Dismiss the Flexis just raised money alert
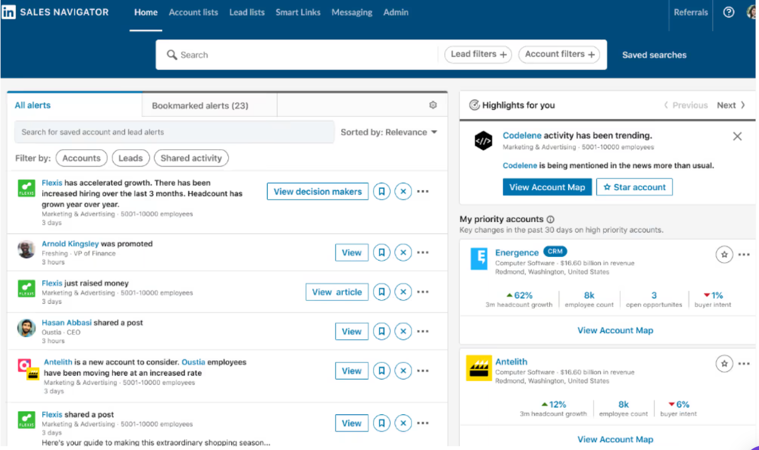The image size is (759, 450). (x=403, y=292)
